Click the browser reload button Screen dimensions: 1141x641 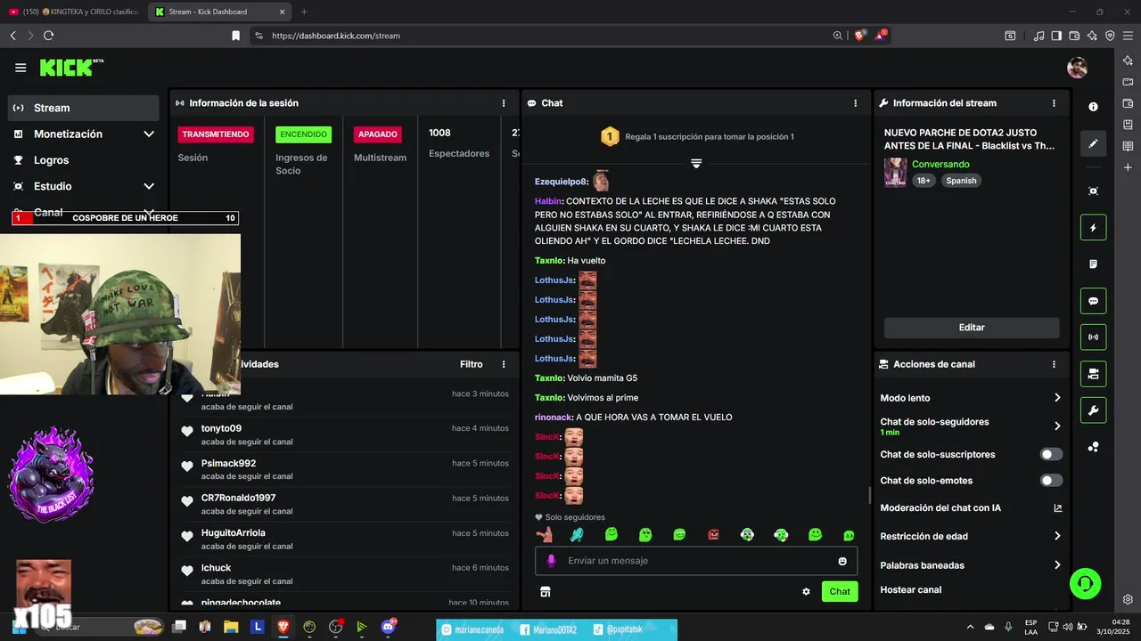coord(48,36)
